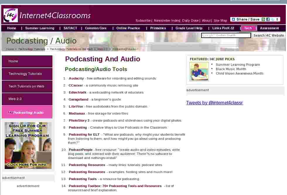The height and width of the screenshot is (195, 287).
Task: Select Links PreK-12 in navigation bar
Action: tap(223, 28)
